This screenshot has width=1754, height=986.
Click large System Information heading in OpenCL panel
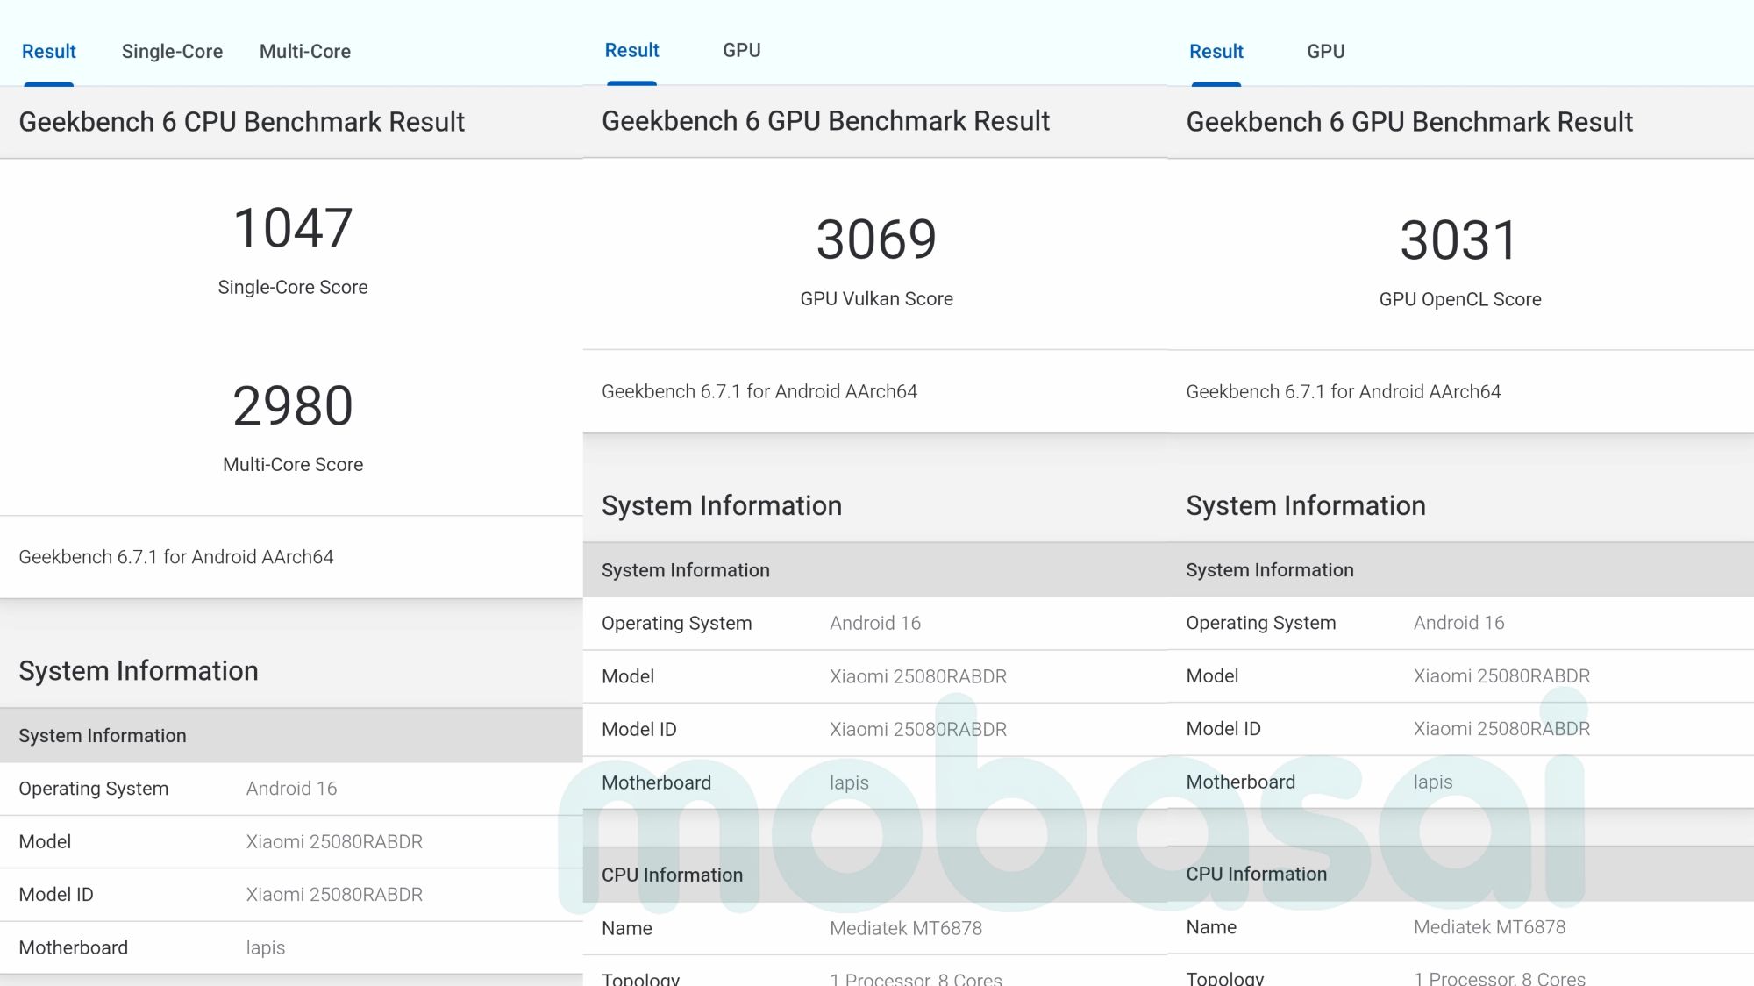click(1306, 506)
